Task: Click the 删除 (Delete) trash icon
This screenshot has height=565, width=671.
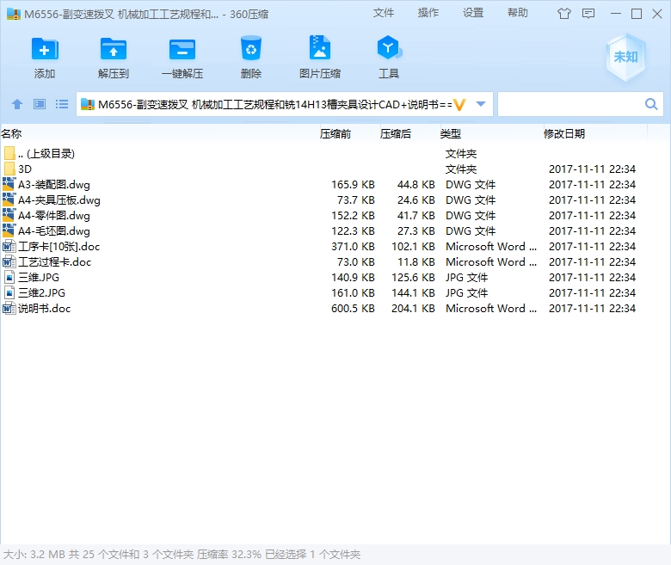Action: (x=251, y=48)
